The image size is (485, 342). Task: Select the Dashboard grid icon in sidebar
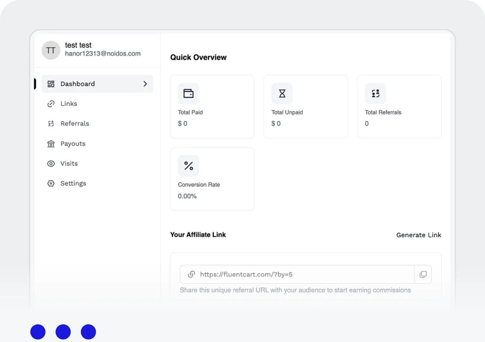pyautogui.click(x=51, y=84)
